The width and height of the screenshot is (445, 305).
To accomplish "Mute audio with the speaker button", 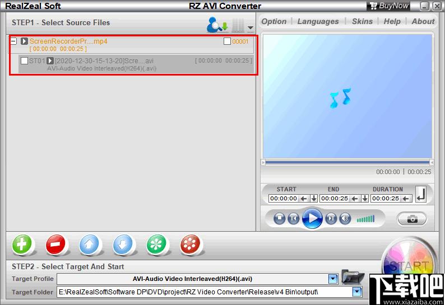I will (345, 219).
